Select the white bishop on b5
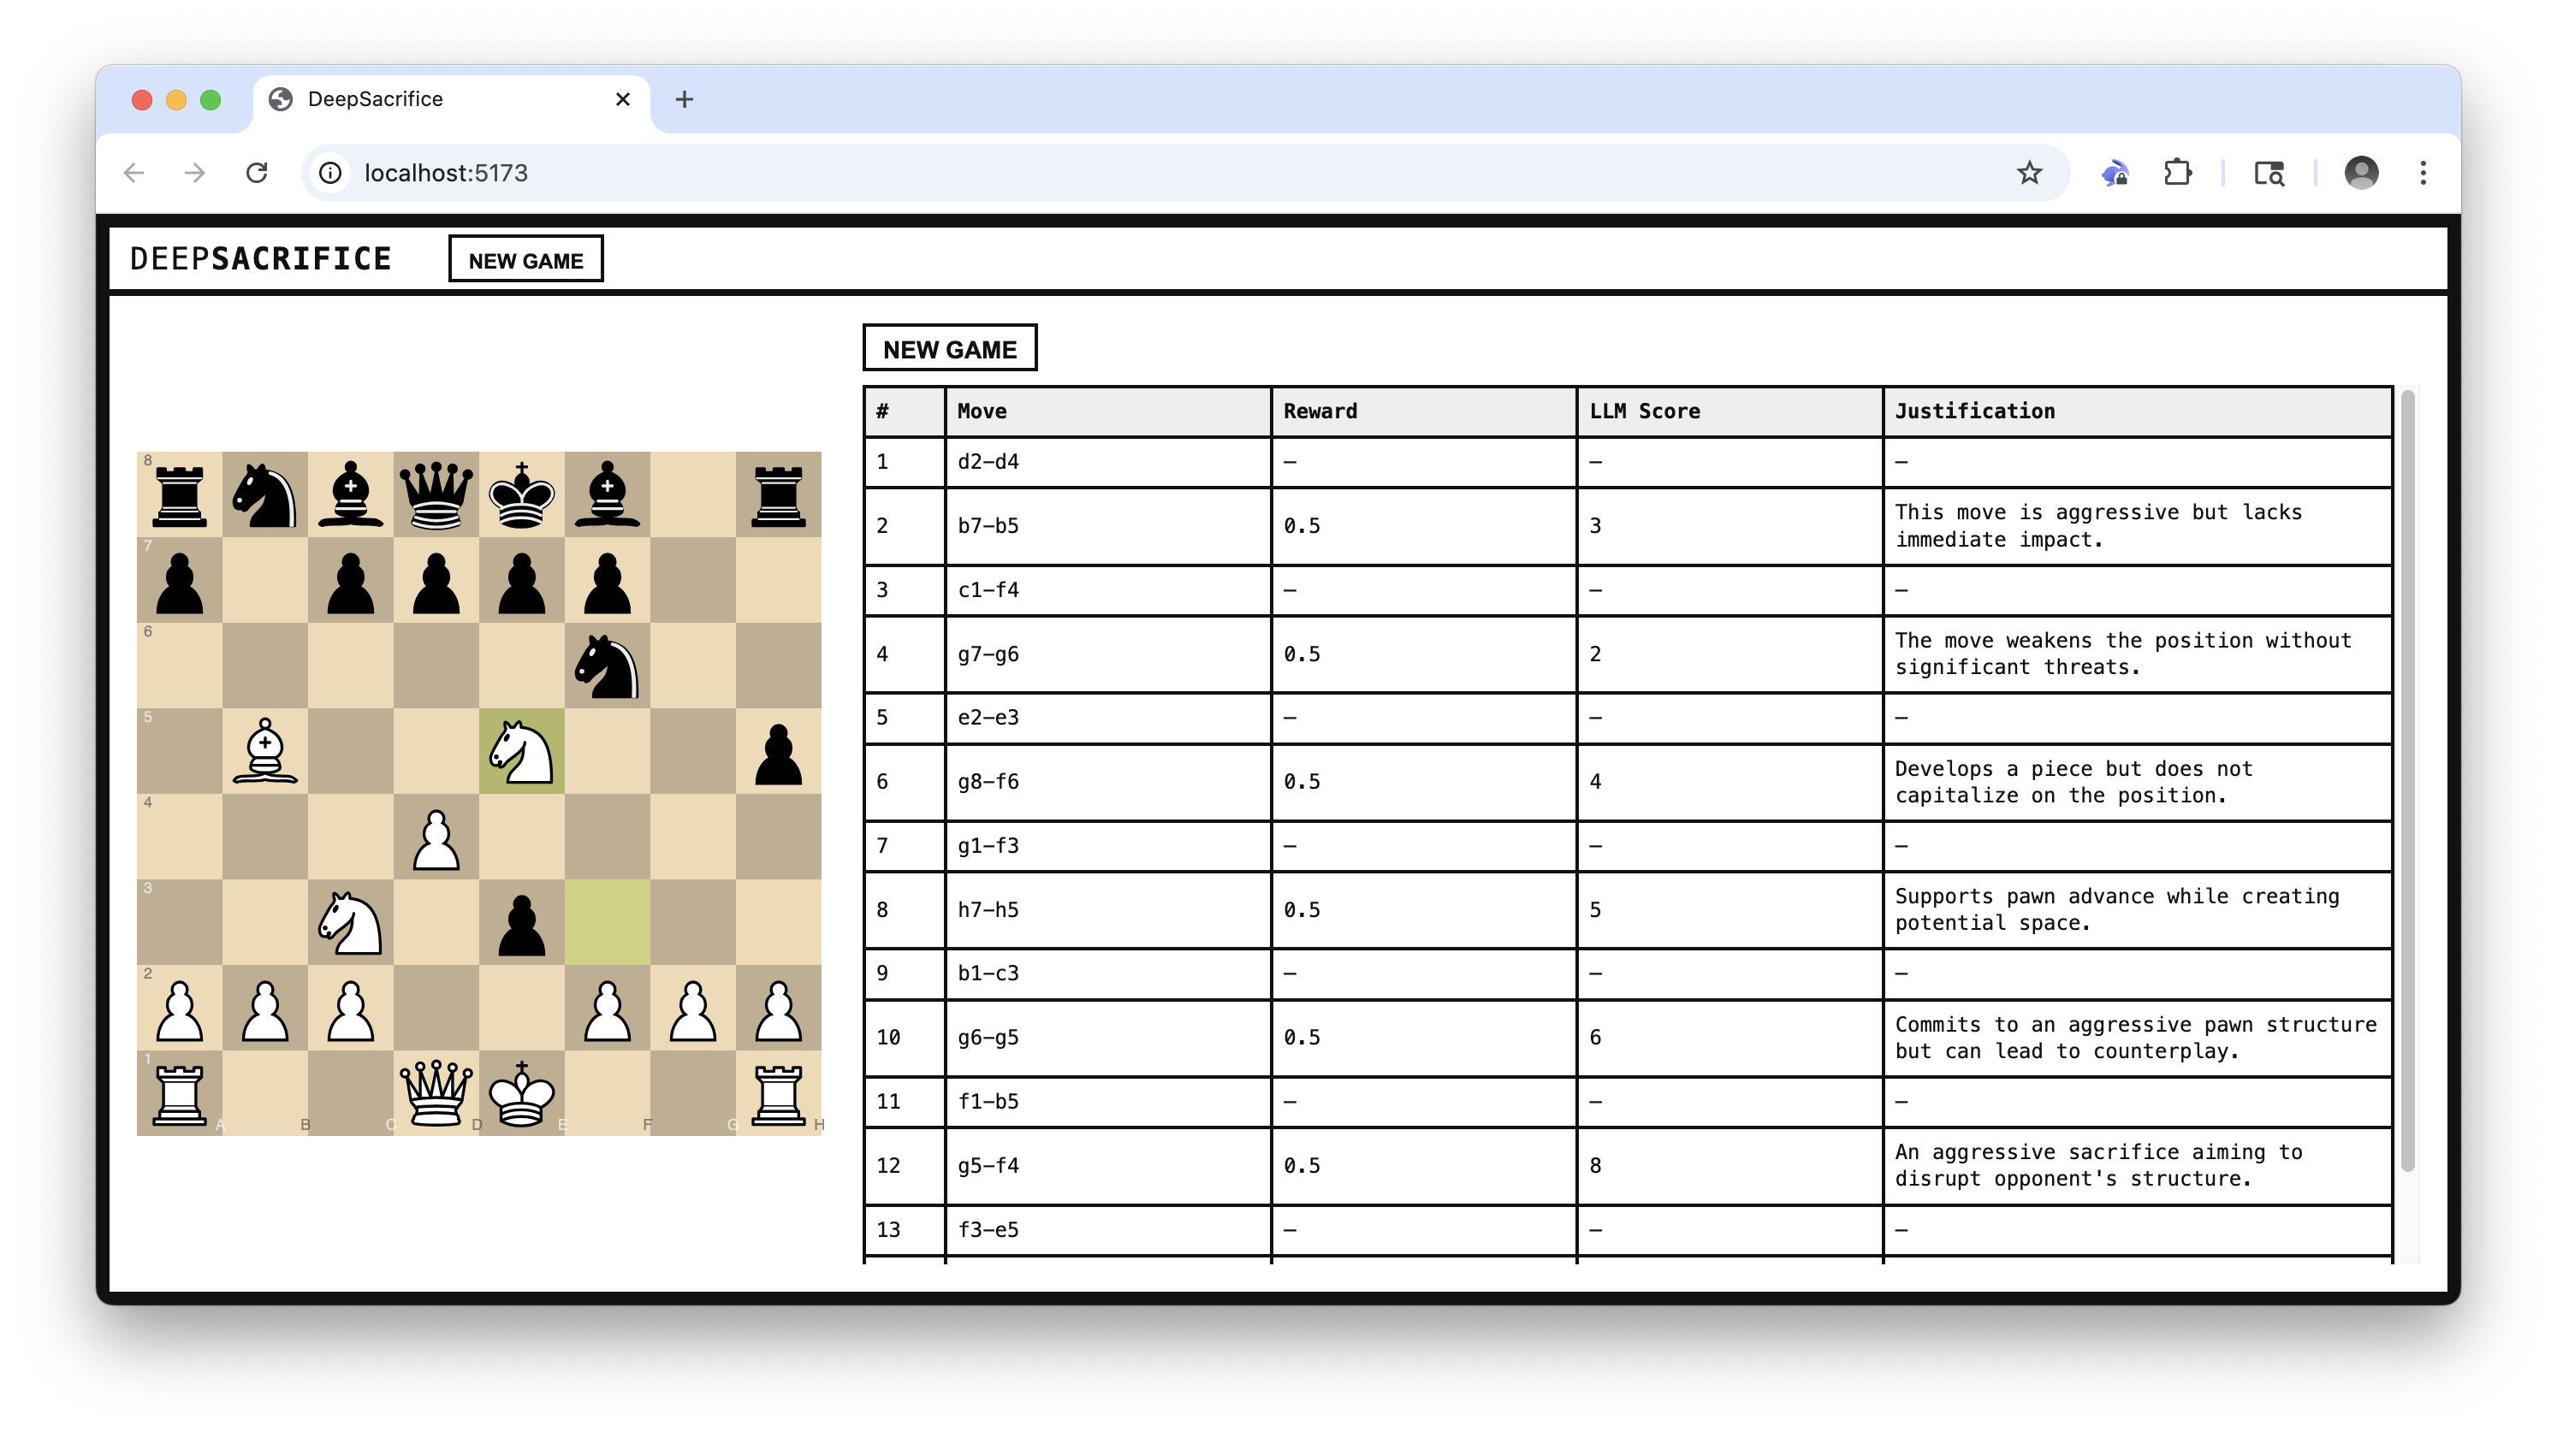This screenshot has height=1432, width=2557. [265, 751]
